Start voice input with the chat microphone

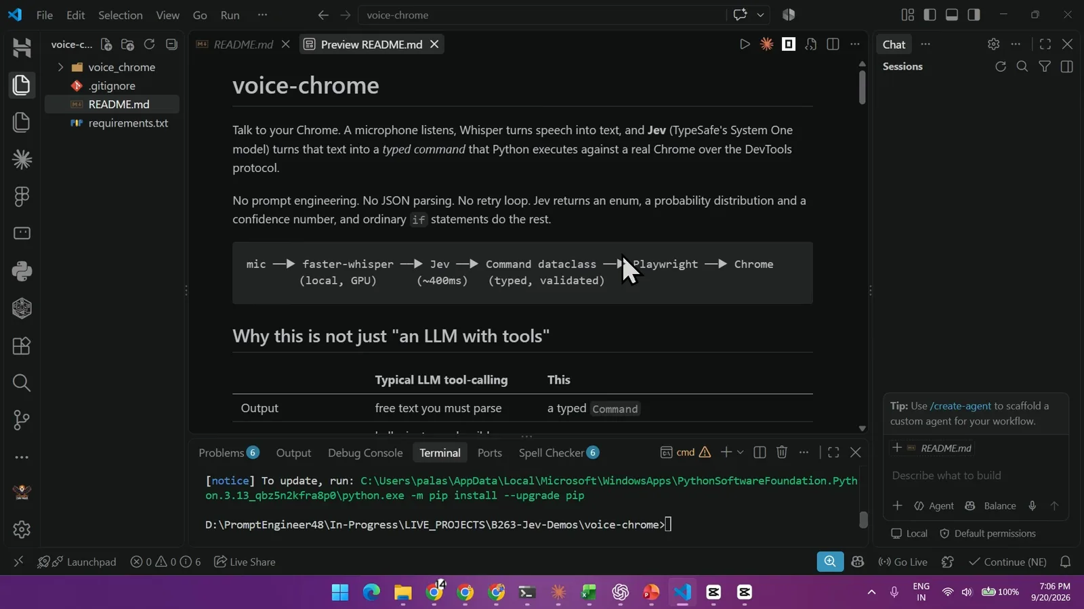tap(1032, 506)
